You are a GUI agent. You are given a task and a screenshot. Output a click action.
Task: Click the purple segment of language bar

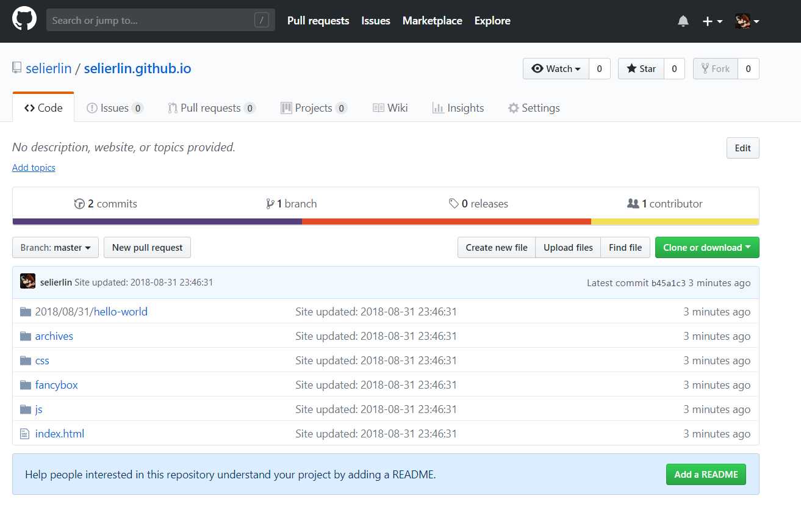(x=157, y=221)
